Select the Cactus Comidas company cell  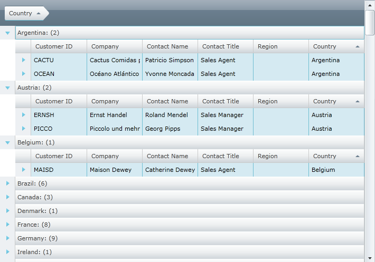pyautogui.click(x=115, y=60)
